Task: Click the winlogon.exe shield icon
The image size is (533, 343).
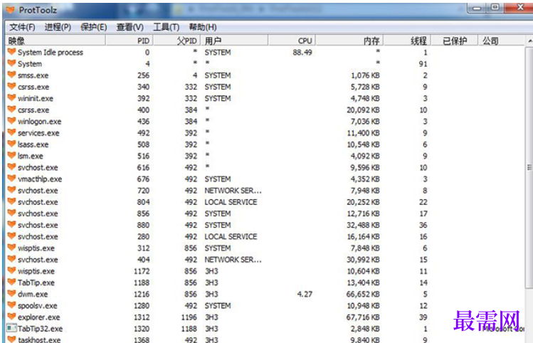Action: (11, 121)
